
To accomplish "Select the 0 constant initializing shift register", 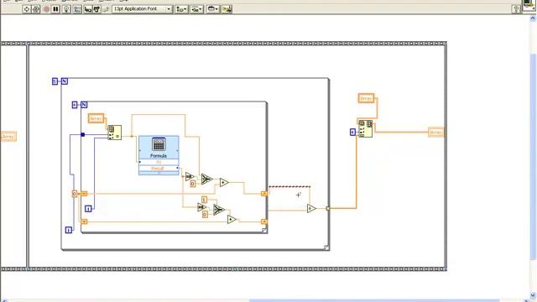I will 75,194.
